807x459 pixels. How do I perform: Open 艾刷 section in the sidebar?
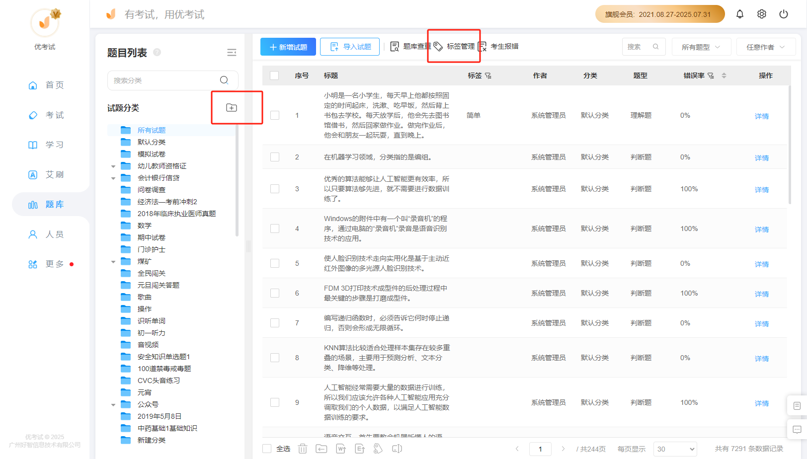(46, 174)
